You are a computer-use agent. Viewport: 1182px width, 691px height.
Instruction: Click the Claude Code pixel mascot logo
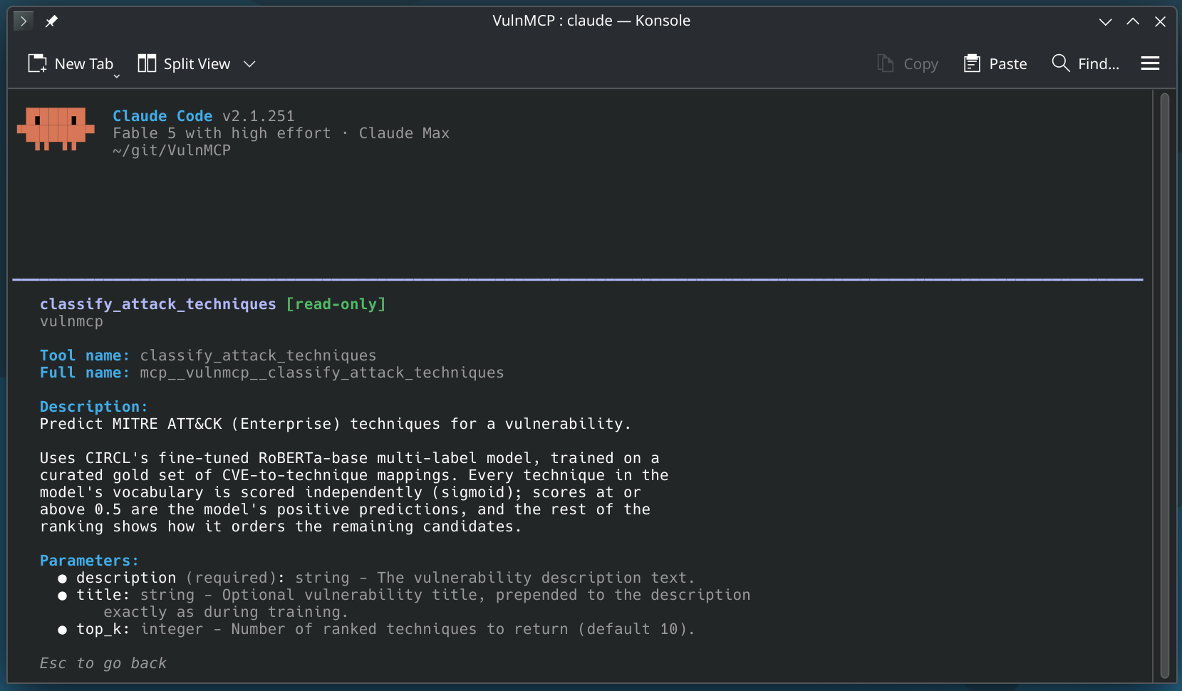[56, 129]
